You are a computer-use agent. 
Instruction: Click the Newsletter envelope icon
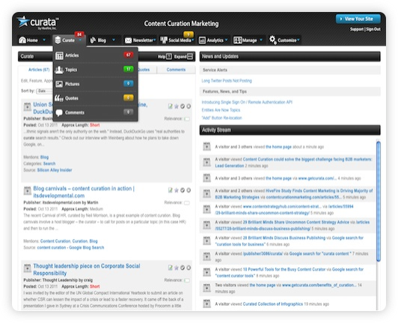pyautogui.click(x=128, y=40)
